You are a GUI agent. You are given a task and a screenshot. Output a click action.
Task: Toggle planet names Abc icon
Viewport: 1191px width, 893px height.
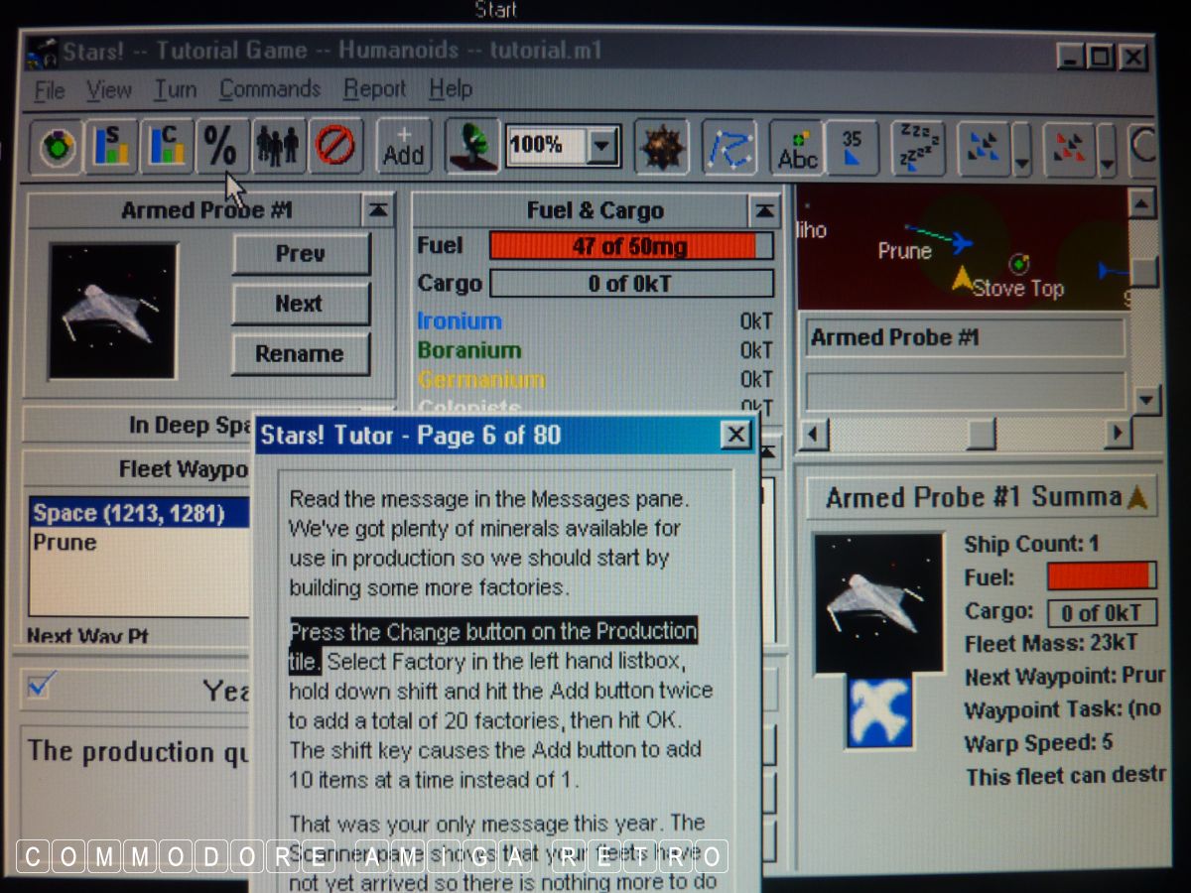[797, 148]
